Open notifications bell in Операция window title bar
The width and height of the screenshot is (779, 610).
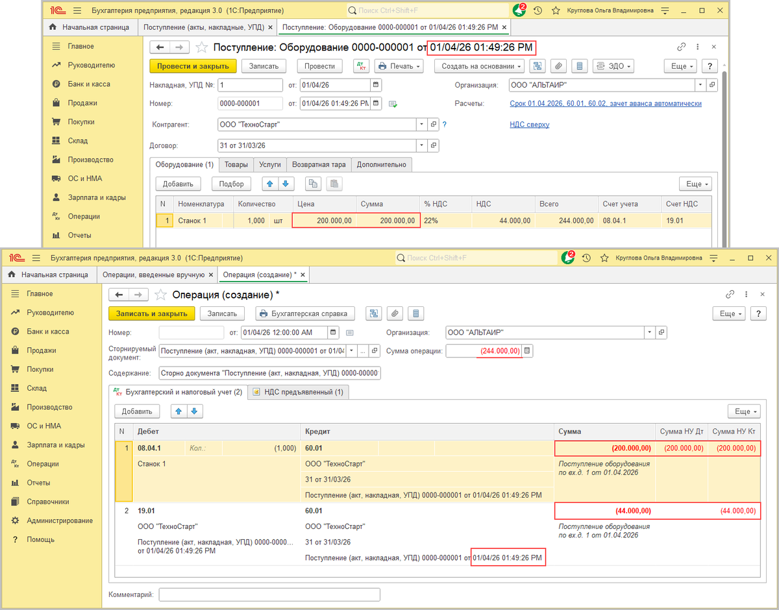pyautogui.click(x=567, y=258)
